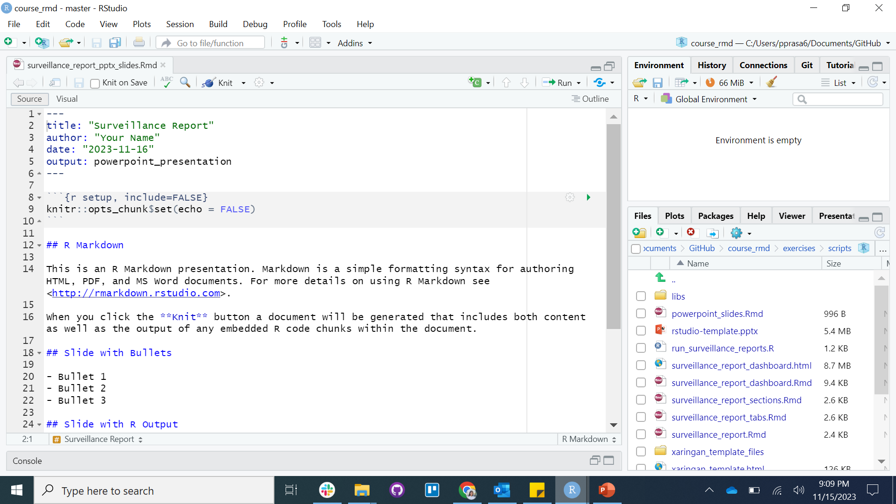This screenshot has height=504, width=896.
Task: Click the version control Git toolbar icon
Action: (284, 42)
